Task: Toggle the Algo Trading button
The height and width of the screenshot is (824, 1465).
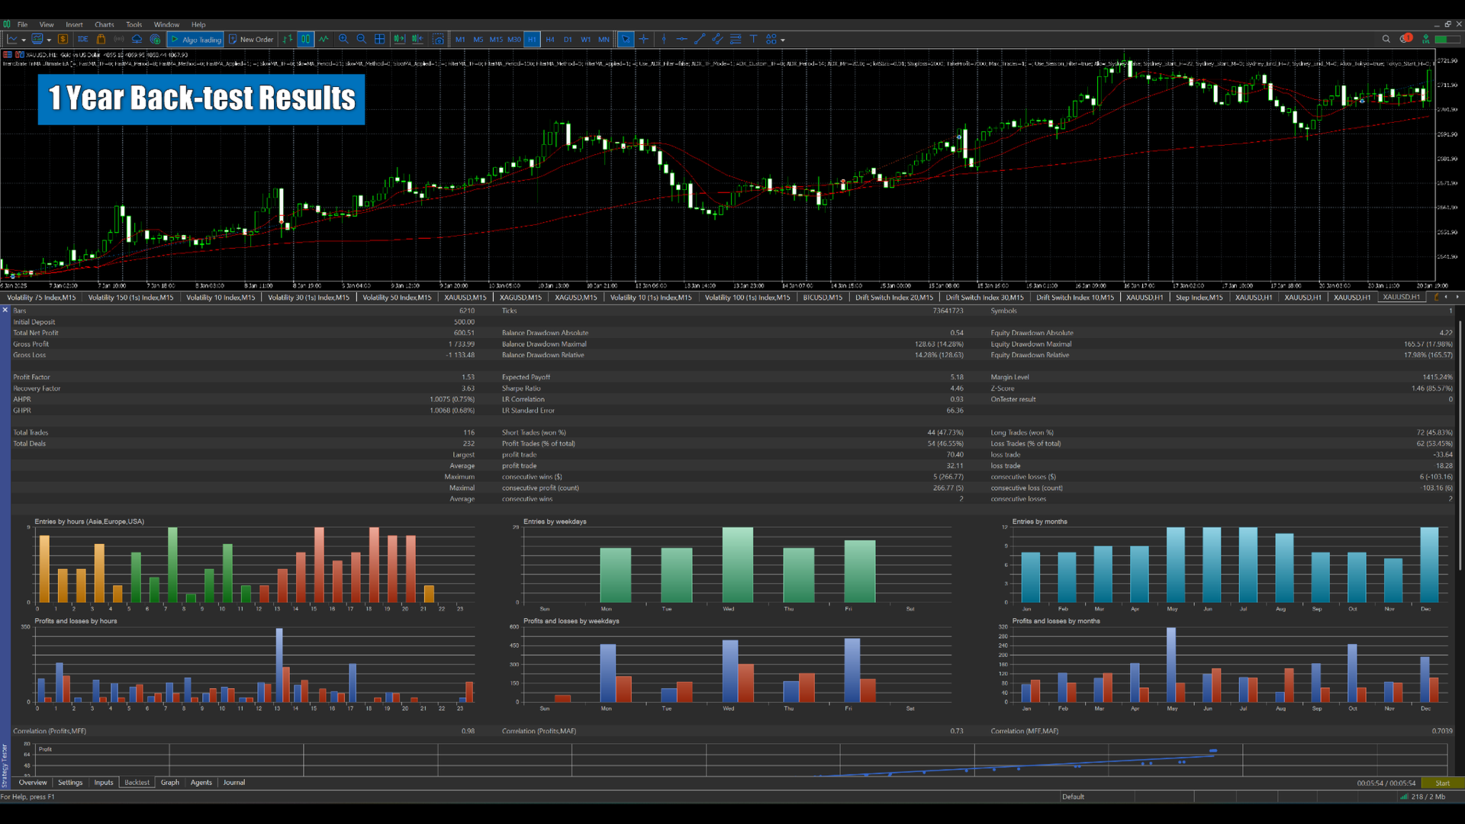Action: (196, 39)
